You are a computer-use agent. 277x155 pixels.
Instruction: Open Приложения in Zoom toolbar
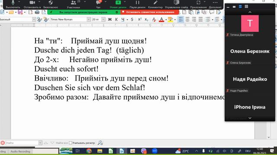(x=198, y=4)
